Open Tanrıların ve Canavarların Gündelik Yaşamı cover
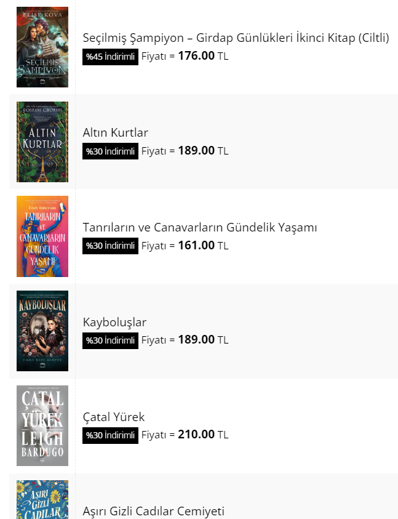This screenshot has width=398, height=519. (x=42, y=236)
